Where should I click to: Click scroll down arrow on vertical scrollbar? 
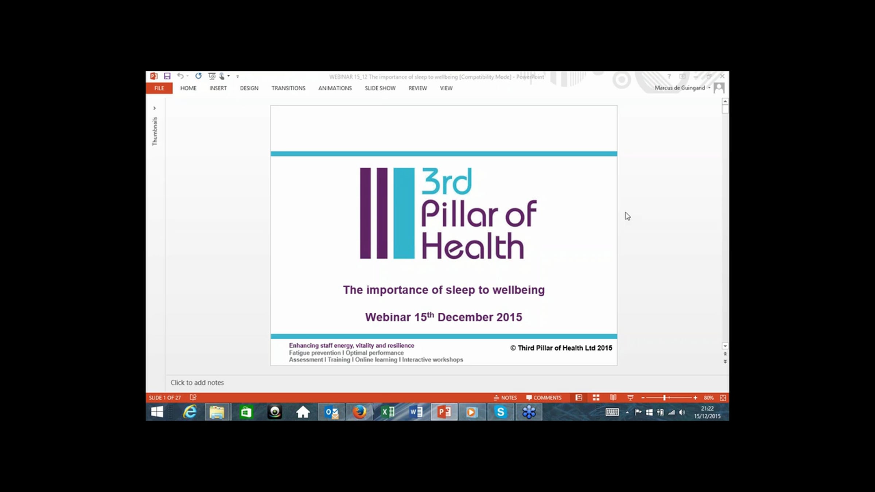click(x=725, y=346)
